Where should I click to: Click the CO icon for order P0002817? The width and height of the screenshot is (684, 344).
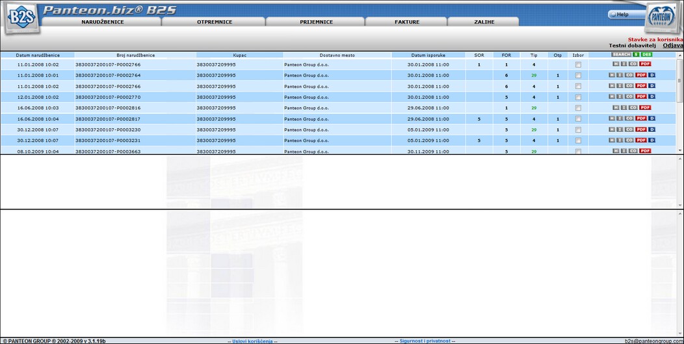pyautogui.click(x=629, y=118)
